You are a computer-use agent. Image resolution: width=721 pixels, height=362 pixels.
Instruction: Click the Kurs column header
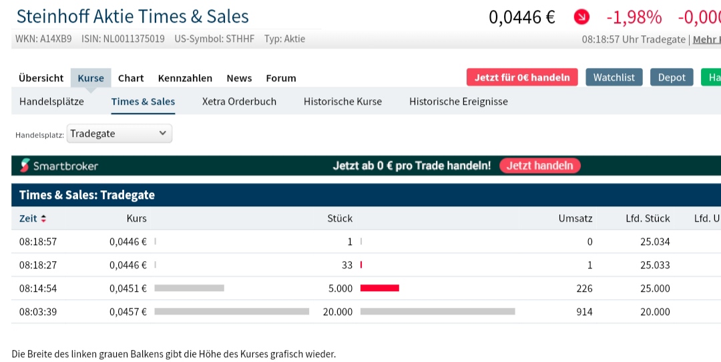point(136,218)
